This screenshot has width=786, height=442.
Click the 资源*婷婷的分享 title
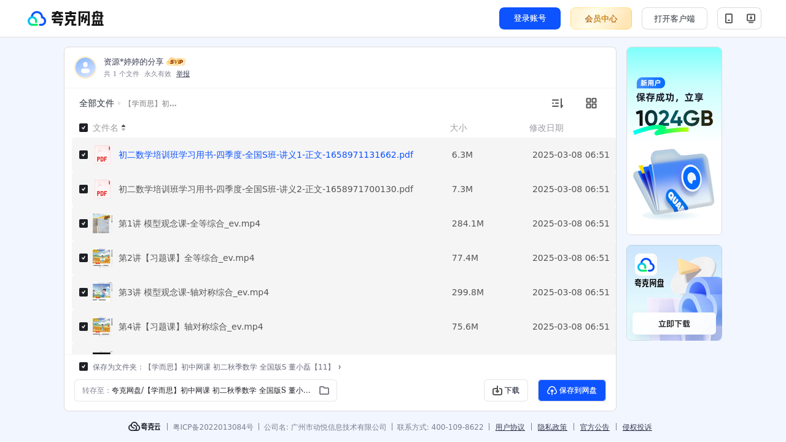point(134,62)
